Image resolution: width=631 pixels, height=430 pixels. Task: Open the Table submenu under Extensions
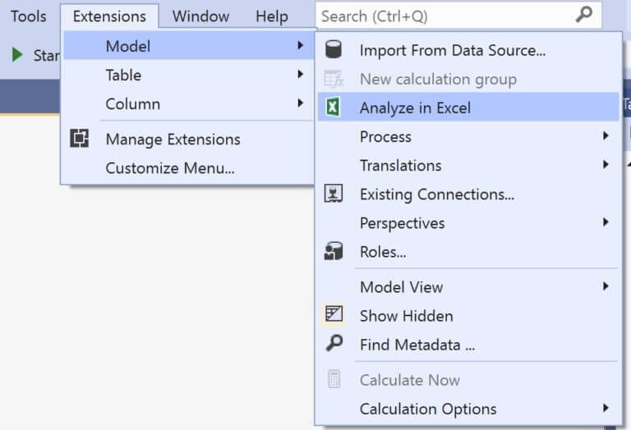(x=123, y=75)
